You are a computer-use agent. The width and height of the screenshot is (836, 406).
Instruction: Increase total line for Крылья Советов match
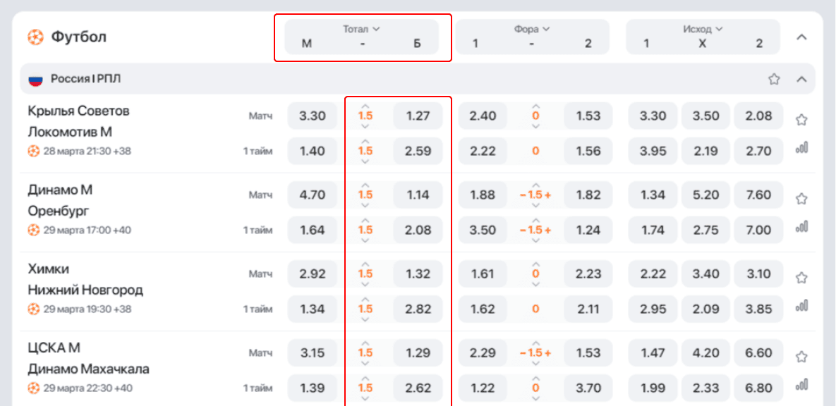point(365,106)
